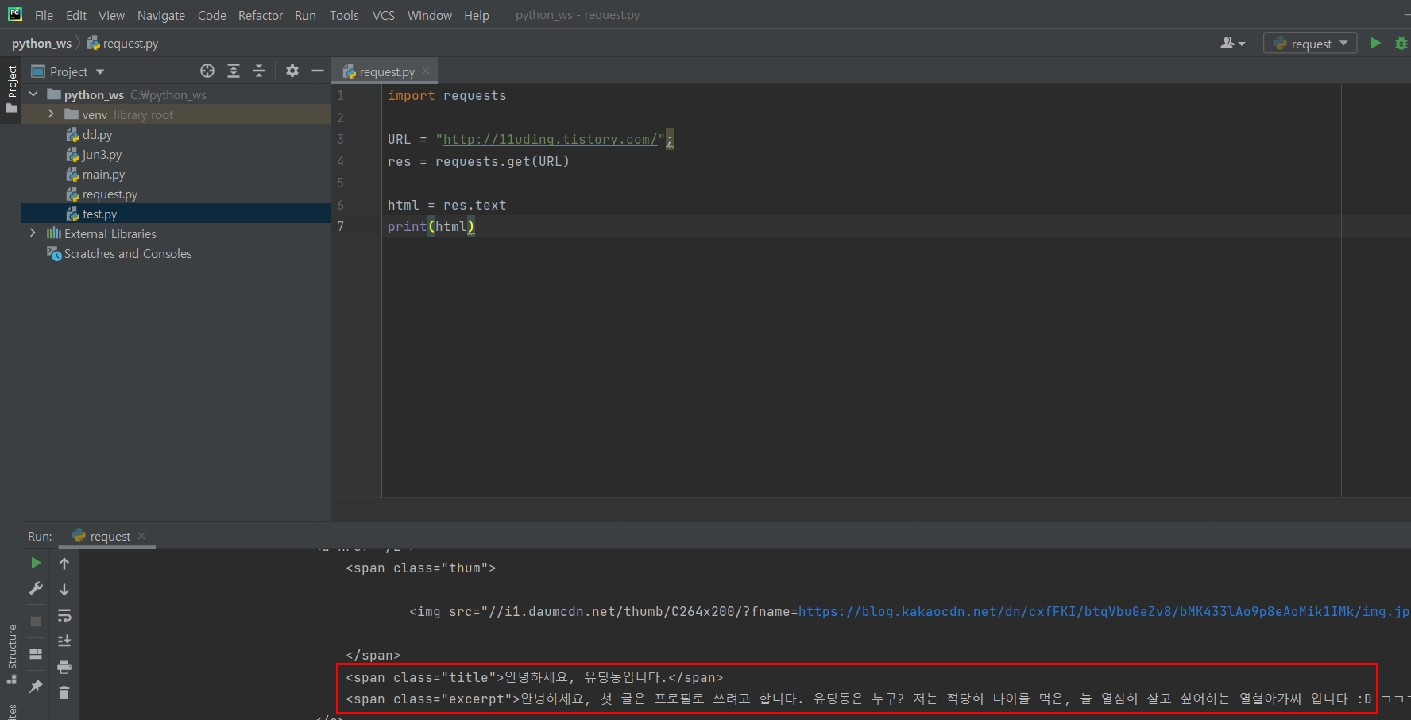Open the user account icon menu
1411x720 pixels.
(x=1232, y=44)
